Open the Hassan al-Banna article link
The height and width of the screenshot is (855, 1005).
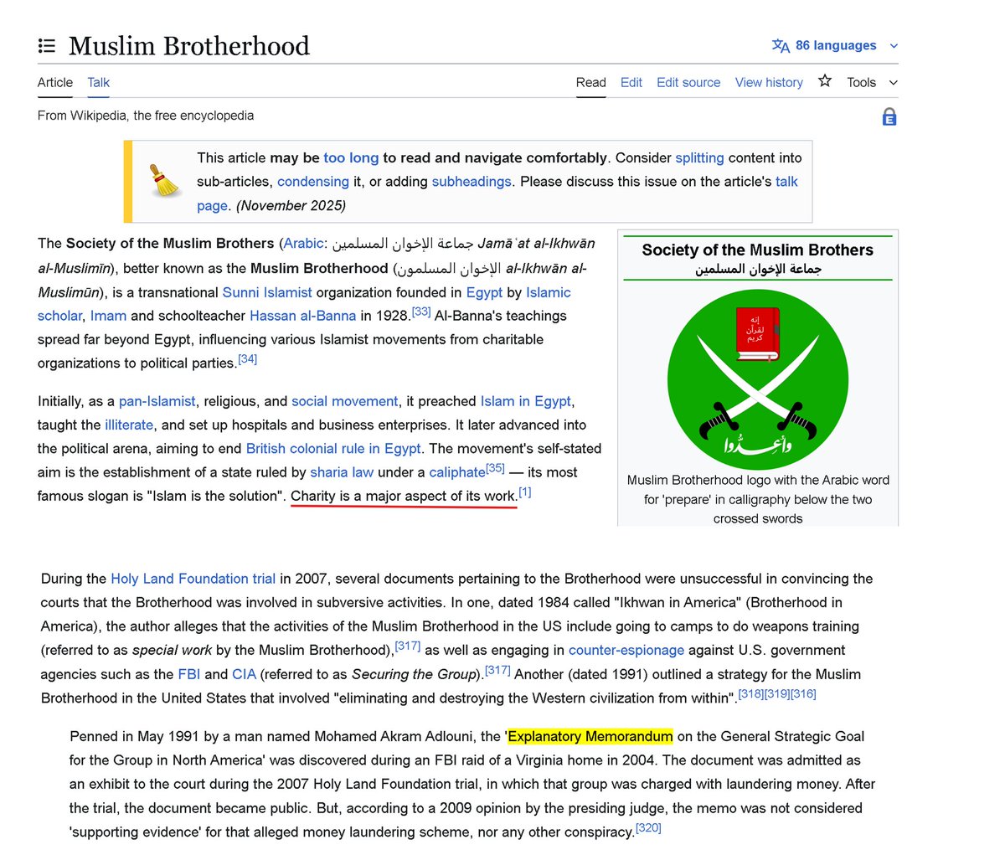302,316
